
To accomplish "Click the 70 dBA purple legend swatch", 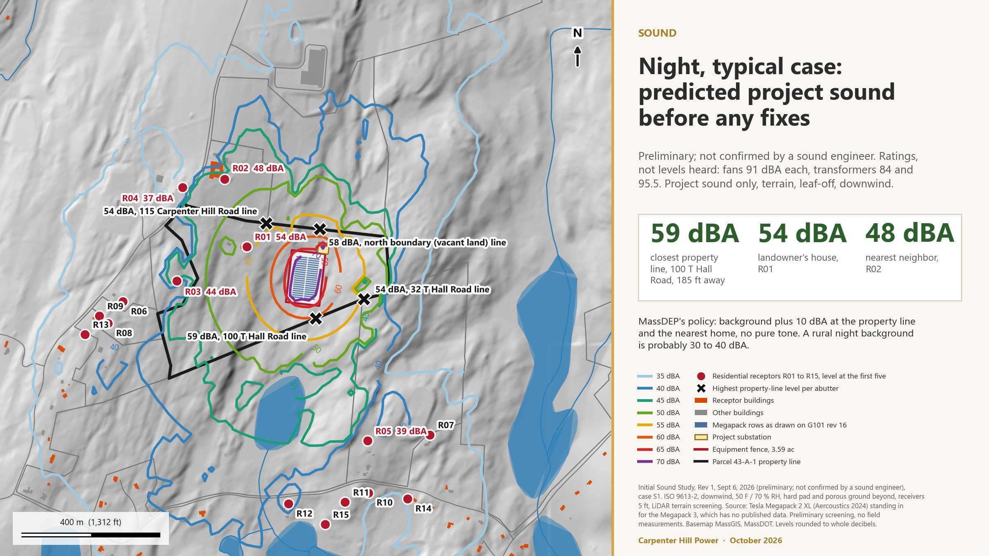I will (x=645, y=462).
